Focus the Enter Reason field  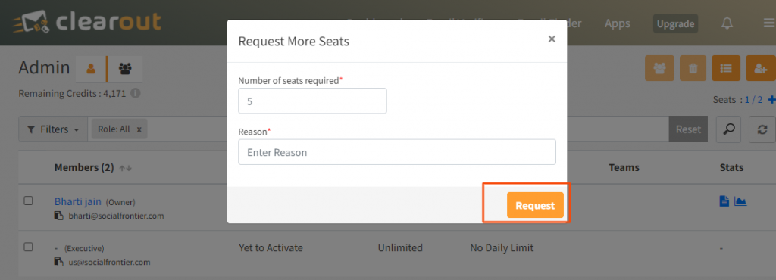click(x=397, y=152)
